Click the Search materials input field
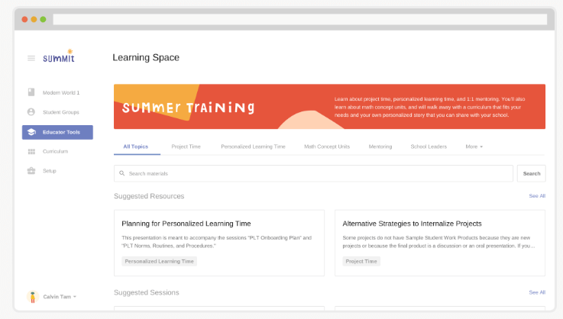 tap(313, 173)
